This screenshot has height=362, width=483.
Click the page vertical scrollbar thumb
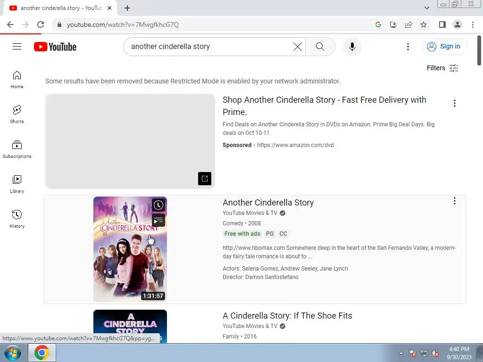tap(479, 50)
